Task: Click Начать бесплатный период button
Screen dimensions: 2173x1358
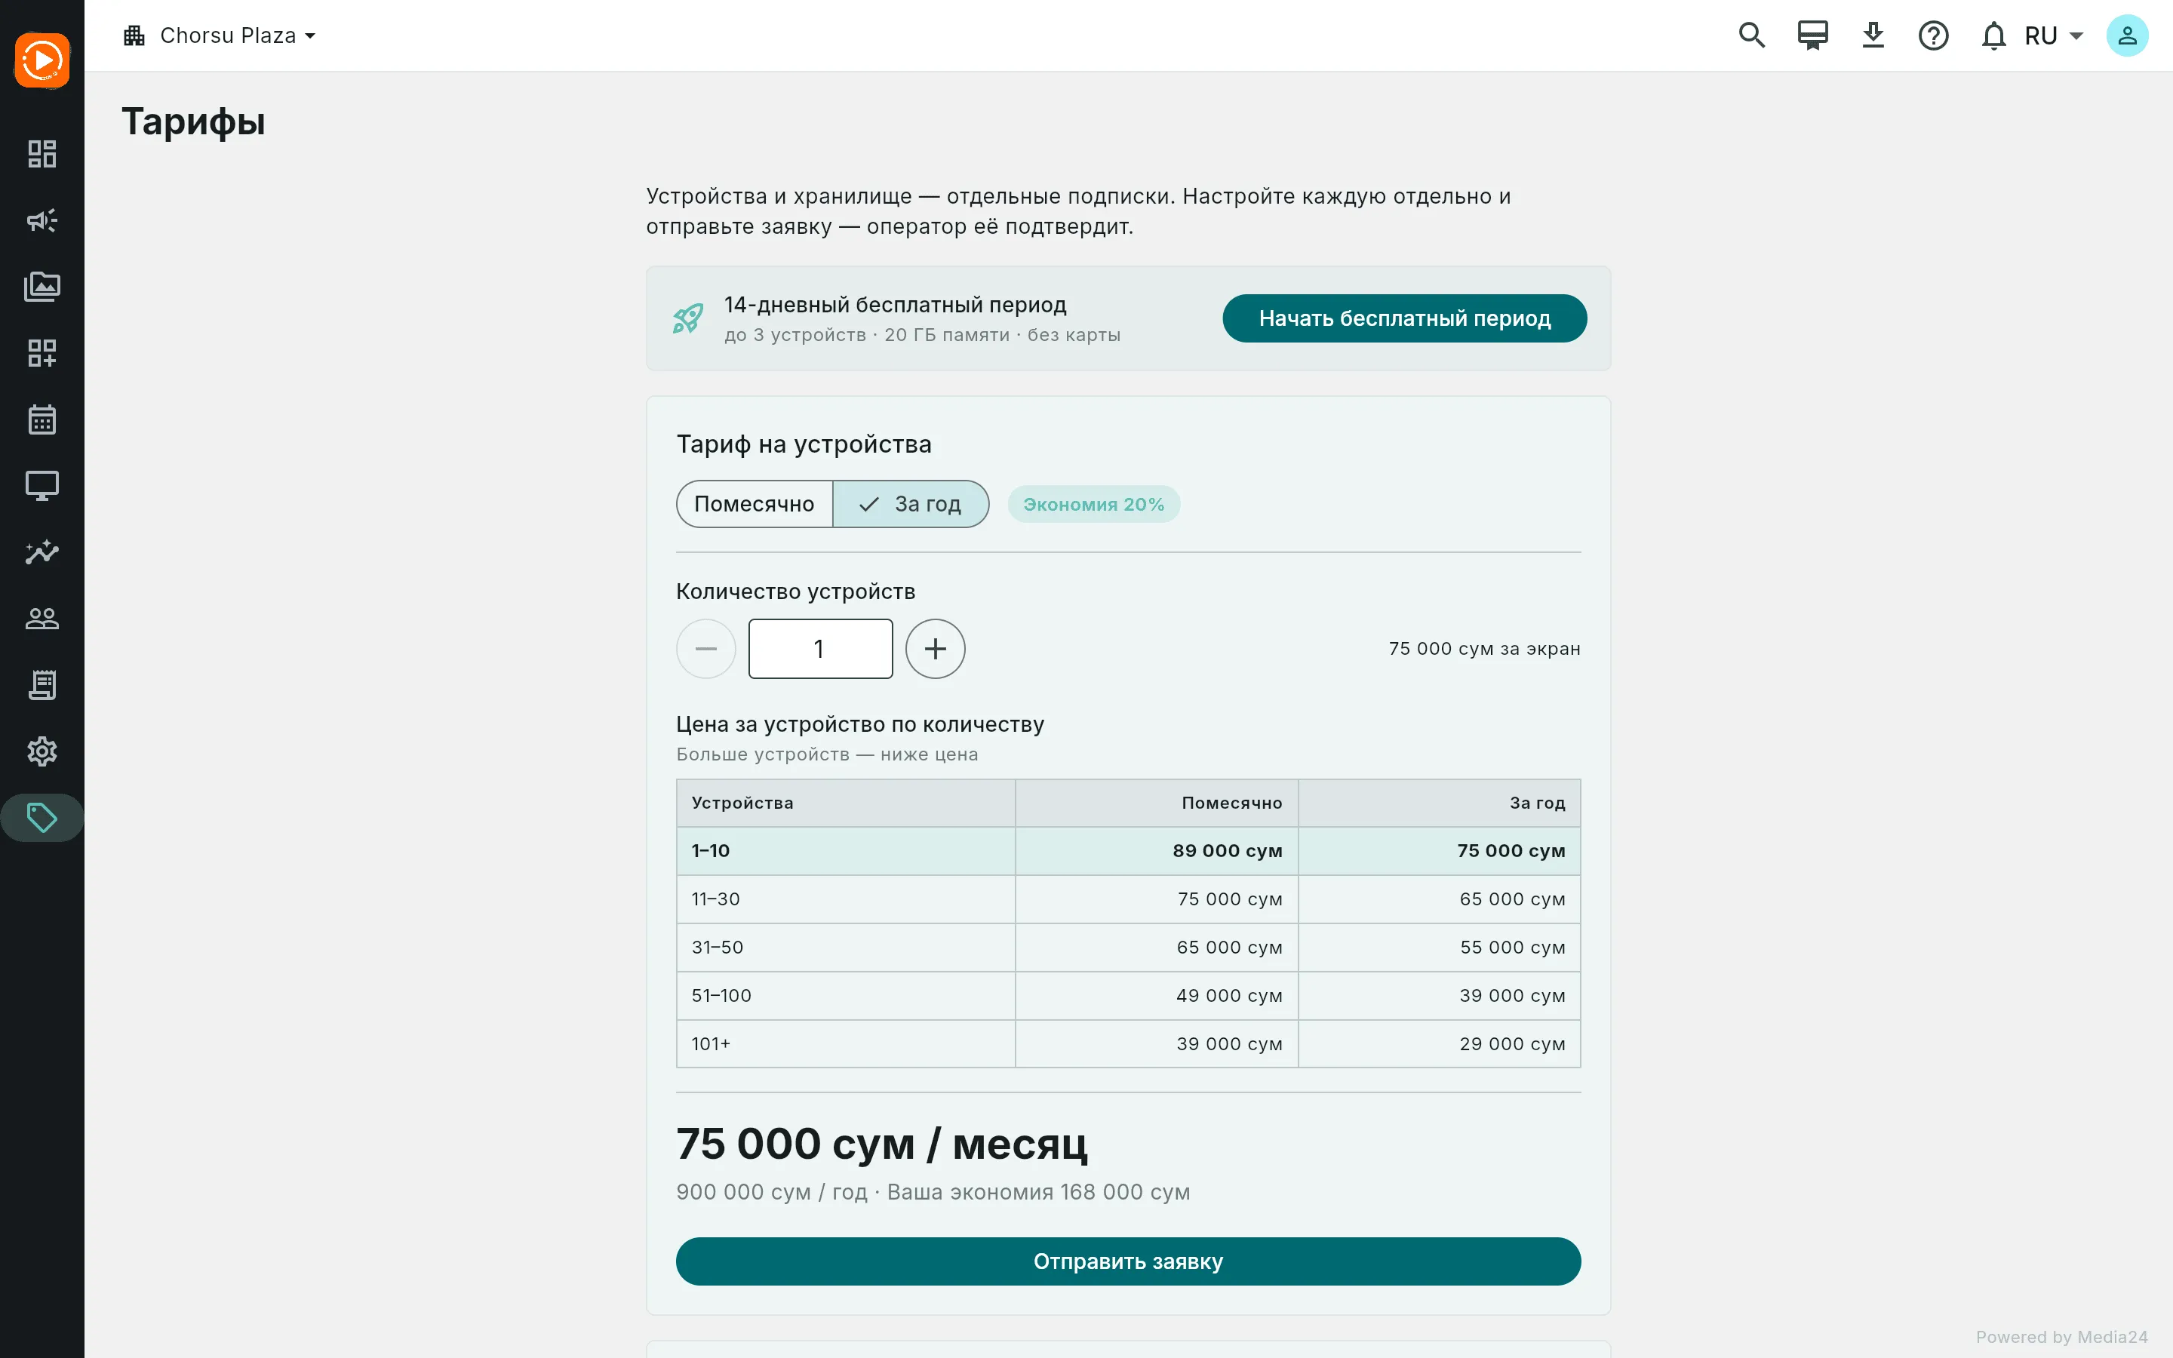Action: pos(1404,318)
